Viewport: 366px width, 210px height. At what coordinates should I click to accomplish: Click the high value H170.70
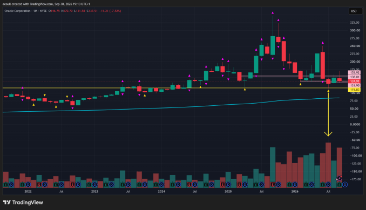pyautogui.click(x=67, y=11)
